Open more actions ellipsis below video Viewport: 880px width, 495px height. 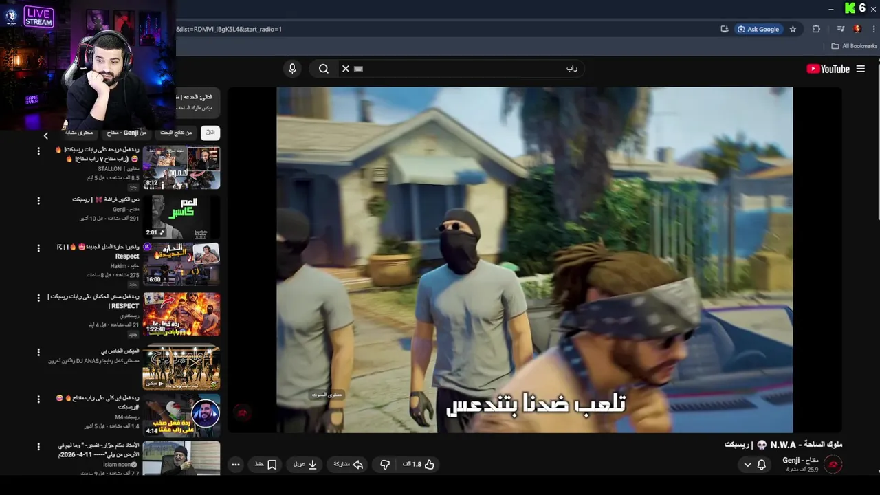click(x=236, y=465)
